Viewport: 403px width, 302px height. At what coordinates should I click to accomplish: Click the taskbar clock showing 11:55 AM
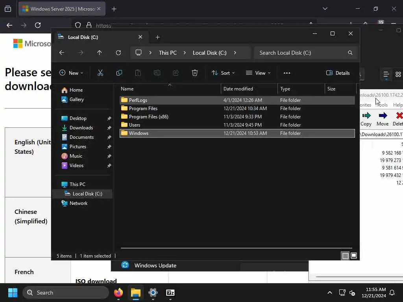(374, 293)
